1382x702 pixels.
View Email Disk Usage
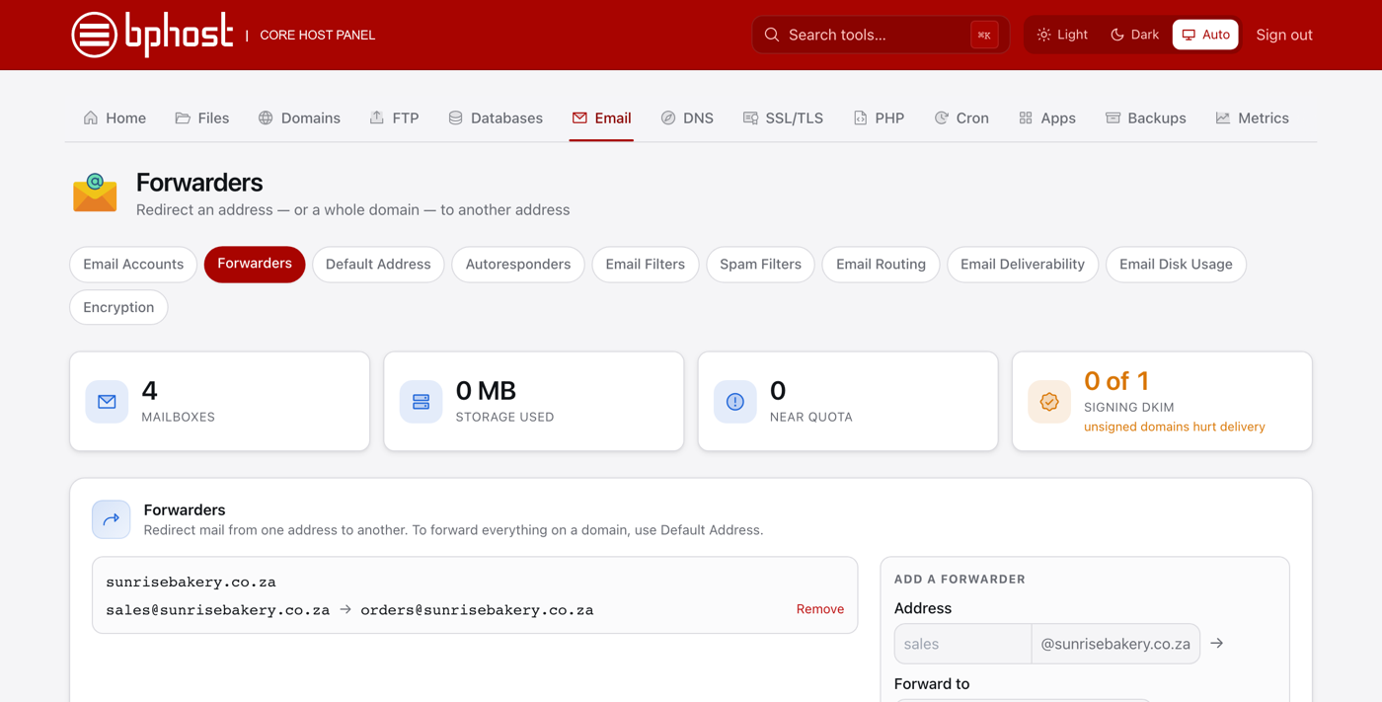click(1176, 265)
